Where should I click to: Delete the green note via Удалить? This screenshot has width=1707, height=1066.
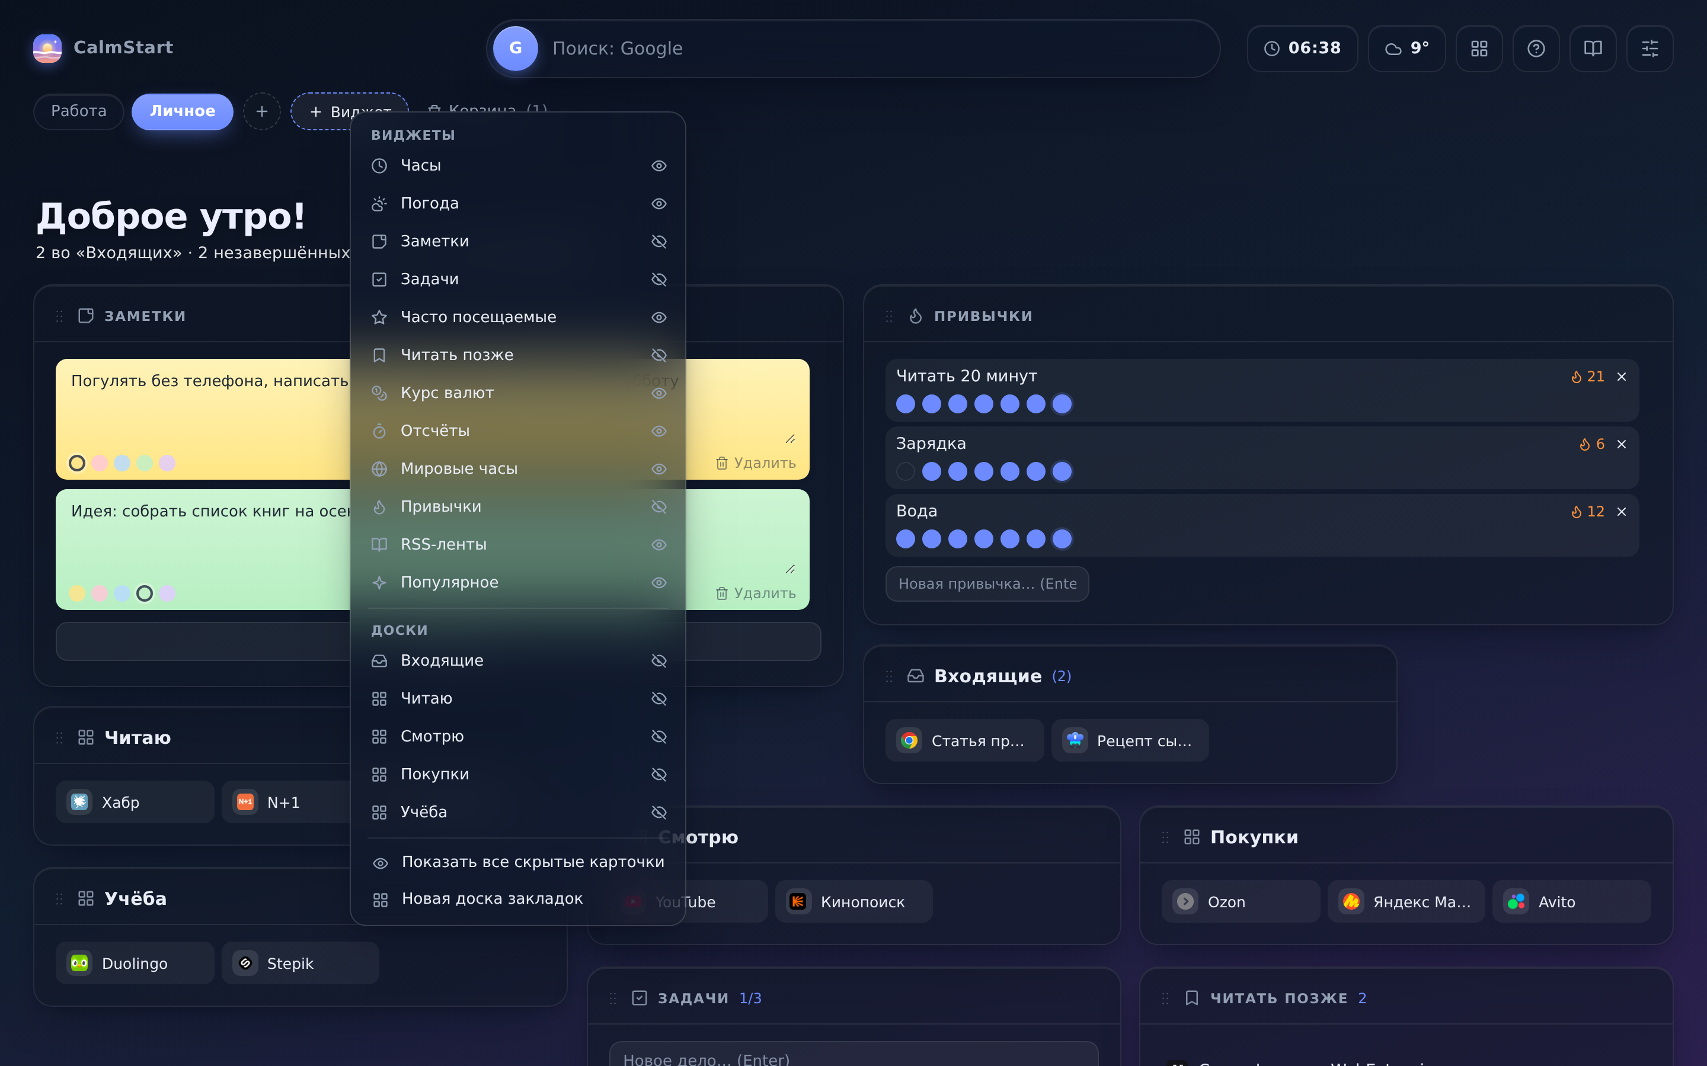pos(756,593)
